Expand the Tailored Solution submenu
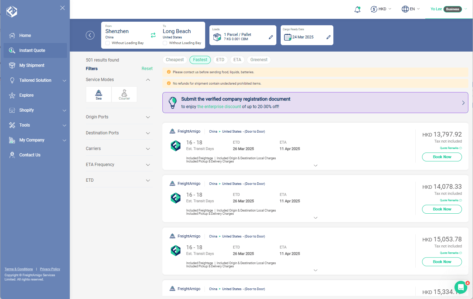The image size is (473, 299). tap(64, 81)
